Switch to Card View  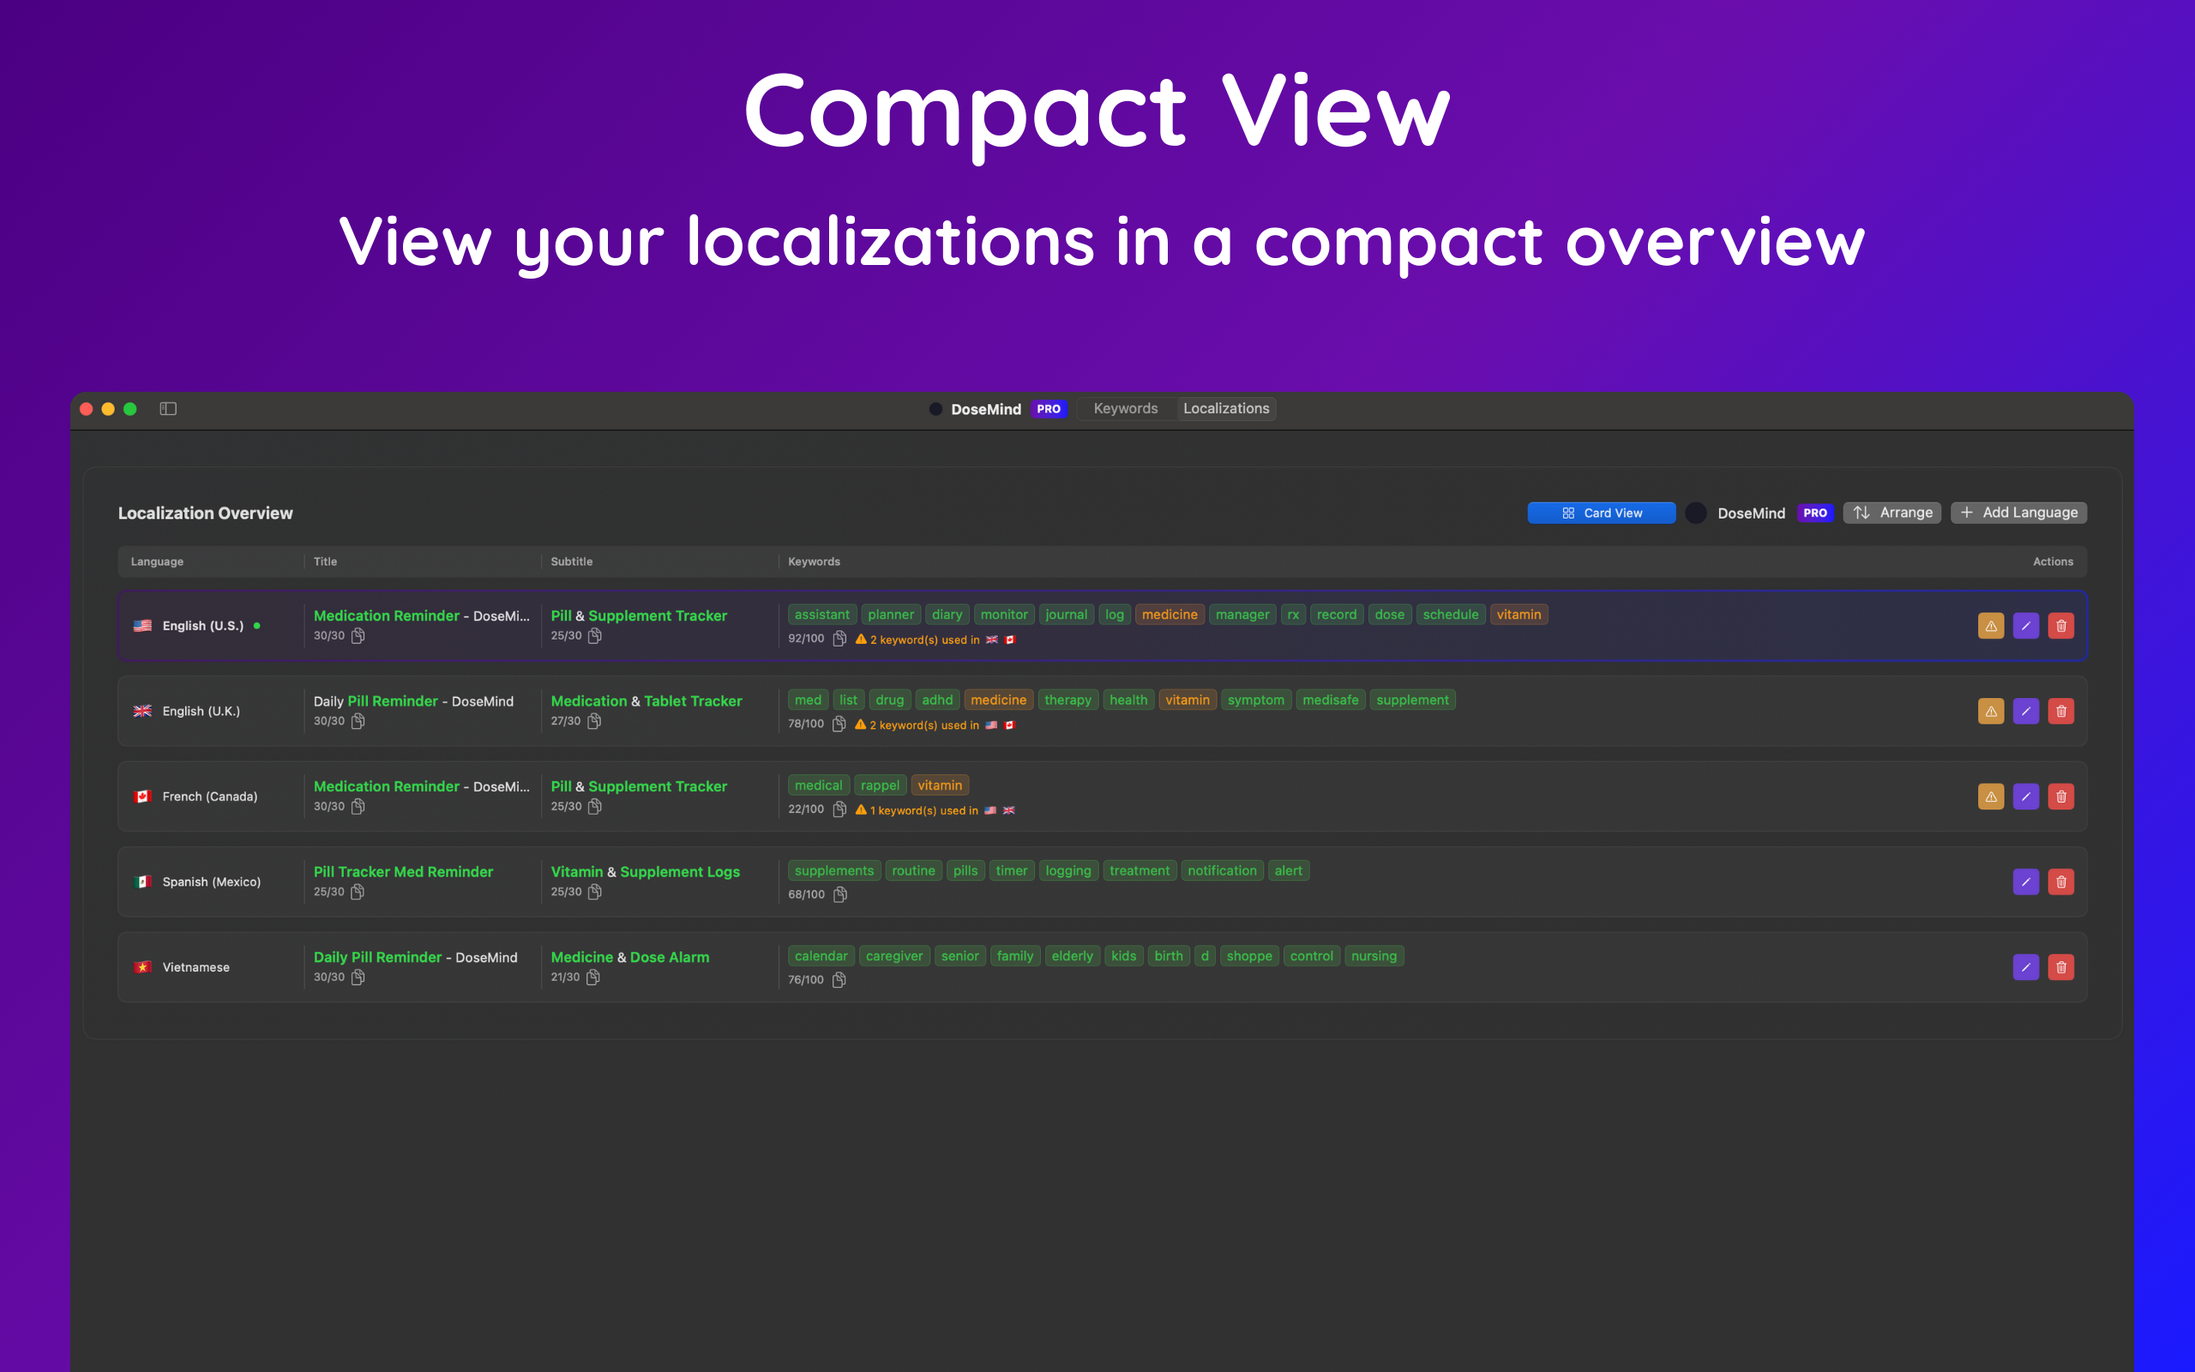coord(1601,513)
